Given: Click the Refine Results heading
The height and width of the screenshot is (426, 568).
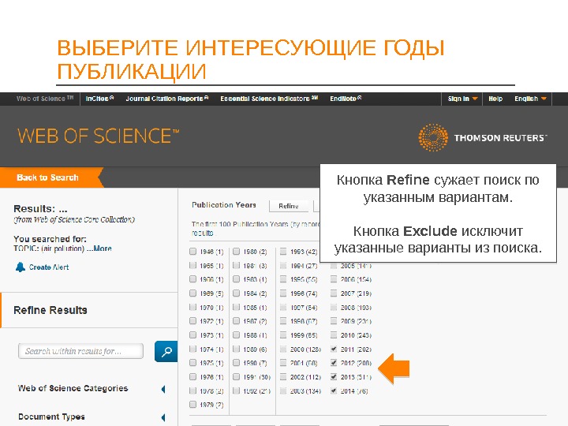Looking at the screenshot, I should (x=50, y=310).
